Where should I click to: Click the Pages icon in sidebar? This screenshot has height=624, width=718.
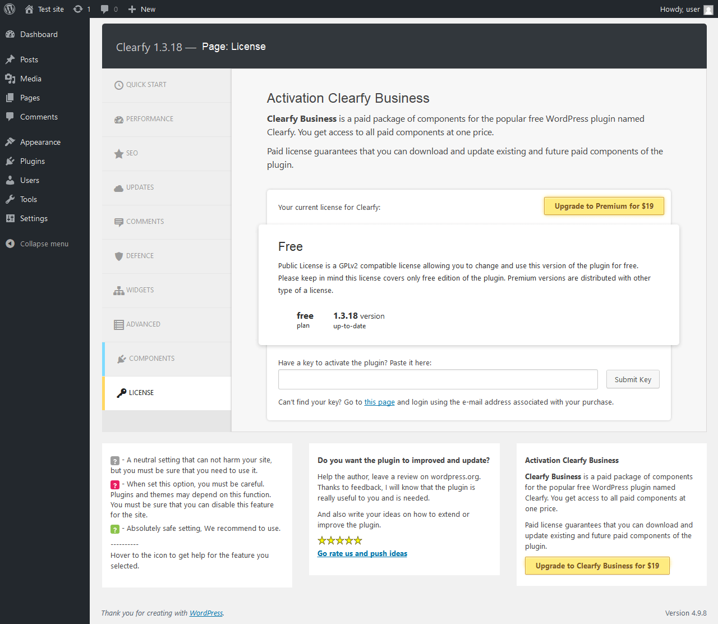pos(10,98)
